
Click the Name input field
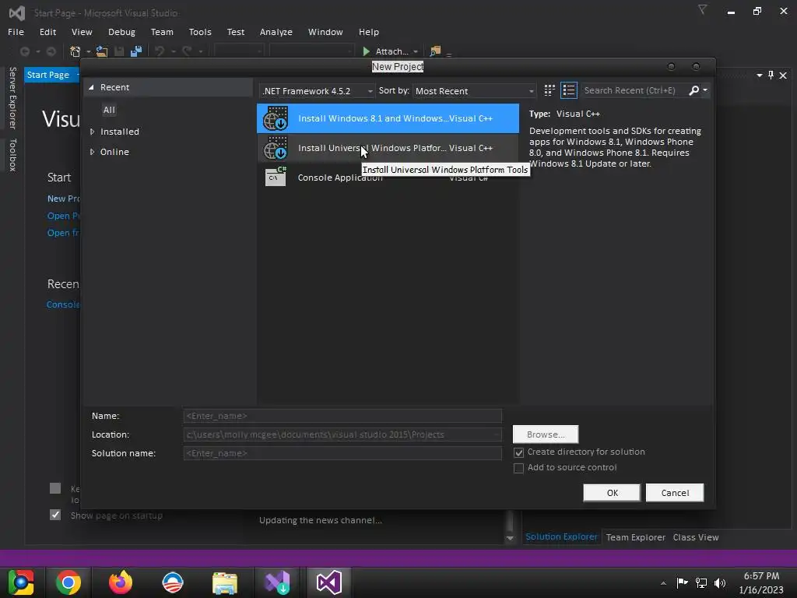pos(342,416)
